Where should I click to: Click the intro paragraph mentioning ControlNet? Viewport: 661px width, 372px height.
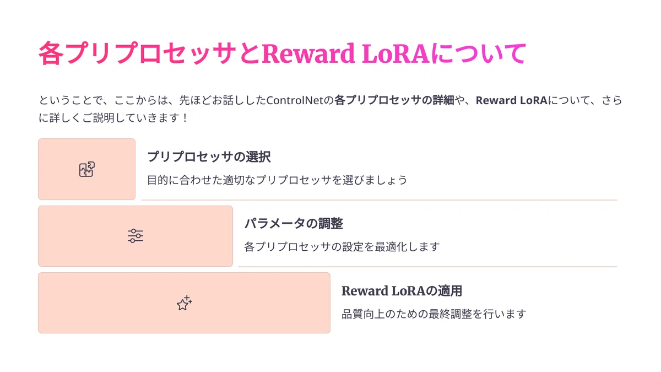pos(330,109)
